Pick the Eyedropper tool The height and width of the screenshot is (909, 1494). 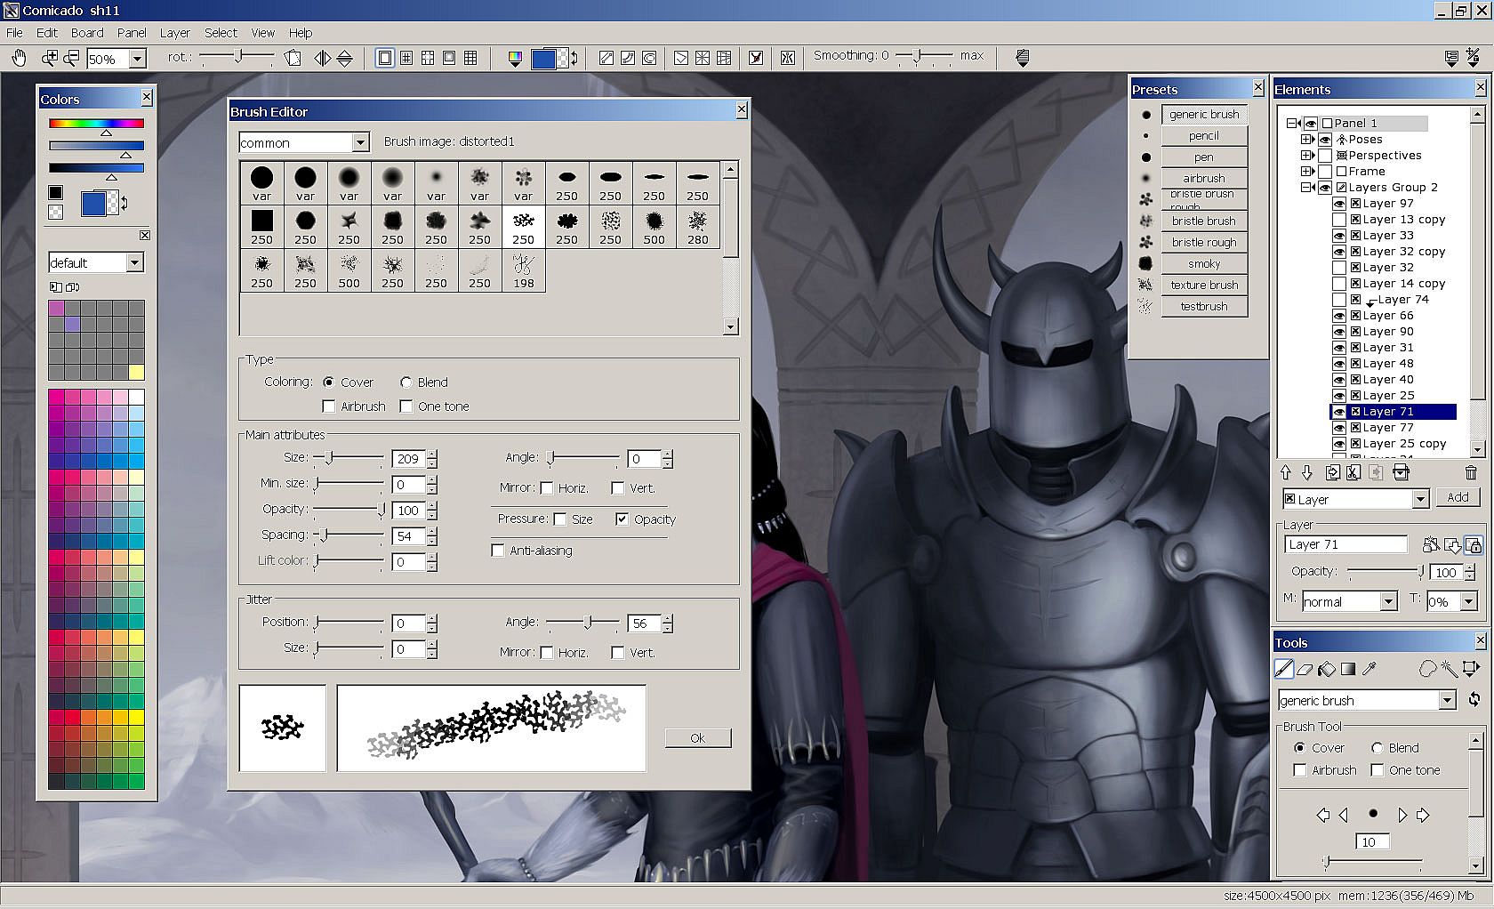point(1370,669)
